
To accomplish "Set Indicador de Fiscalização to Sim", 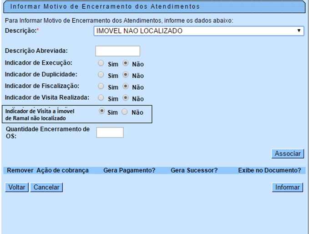I will coord(101,86).
